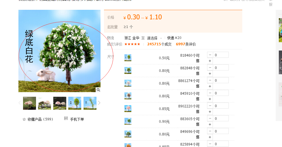This screenshot has height=147, width=282.
Task: Select the green tree thumbnail in the gallery
Action: tap(75, 103)
